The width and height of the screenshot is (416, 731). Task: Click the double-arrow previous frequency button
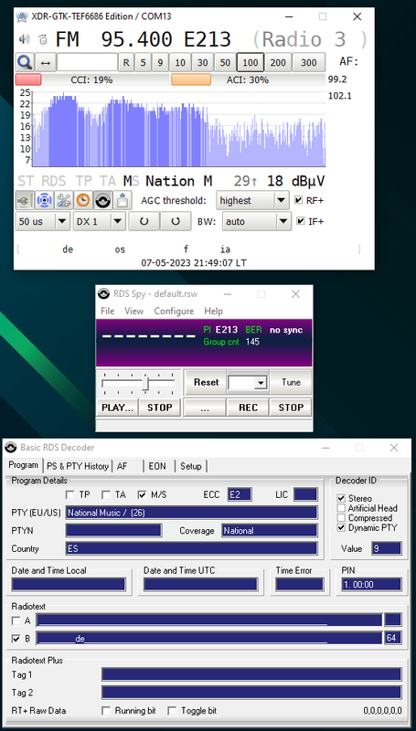45,62
